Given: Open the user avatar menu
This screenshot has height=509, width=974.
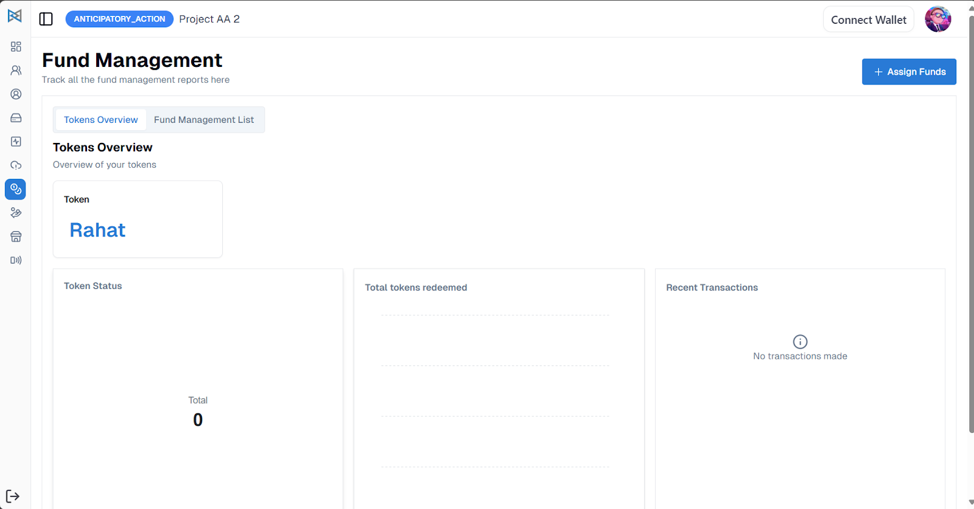Looking at the screenshot, I should pos(938,19).
